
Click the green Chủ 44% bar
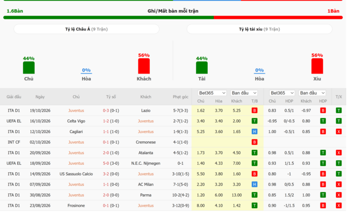pyautogui.click(x=28, y=68)
